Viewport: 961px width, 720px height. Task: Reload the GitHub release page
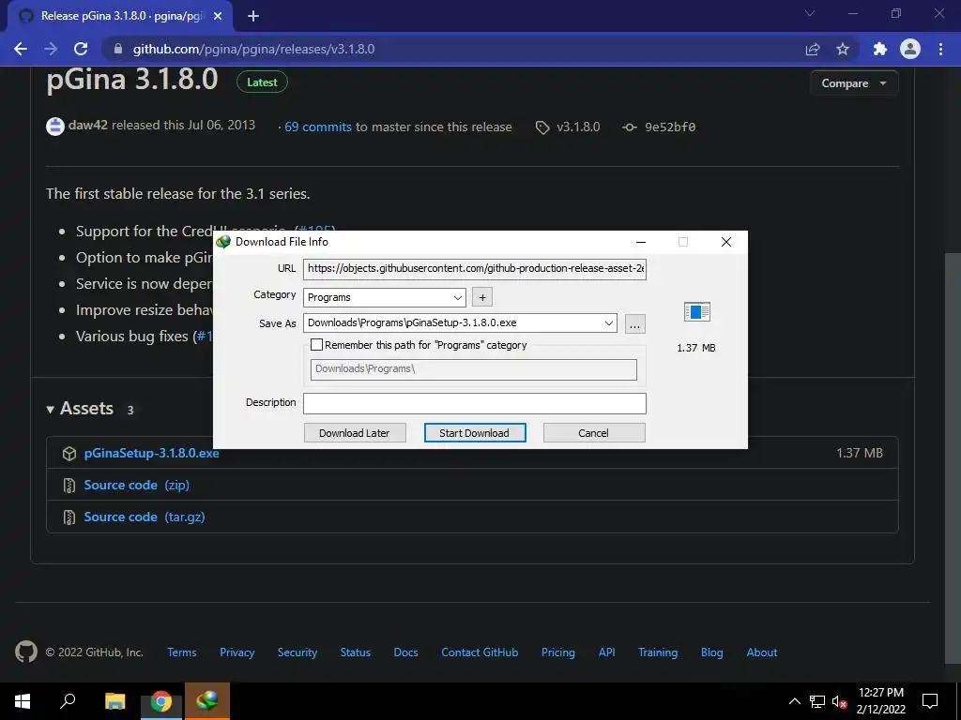(x=81, y=49)
